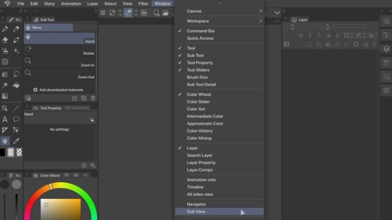Select the Gradient tool

5,96
